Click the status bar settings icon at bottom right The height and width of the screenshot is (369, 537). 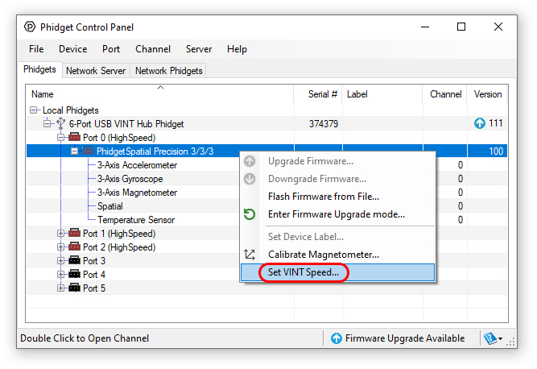click(491, 338)
